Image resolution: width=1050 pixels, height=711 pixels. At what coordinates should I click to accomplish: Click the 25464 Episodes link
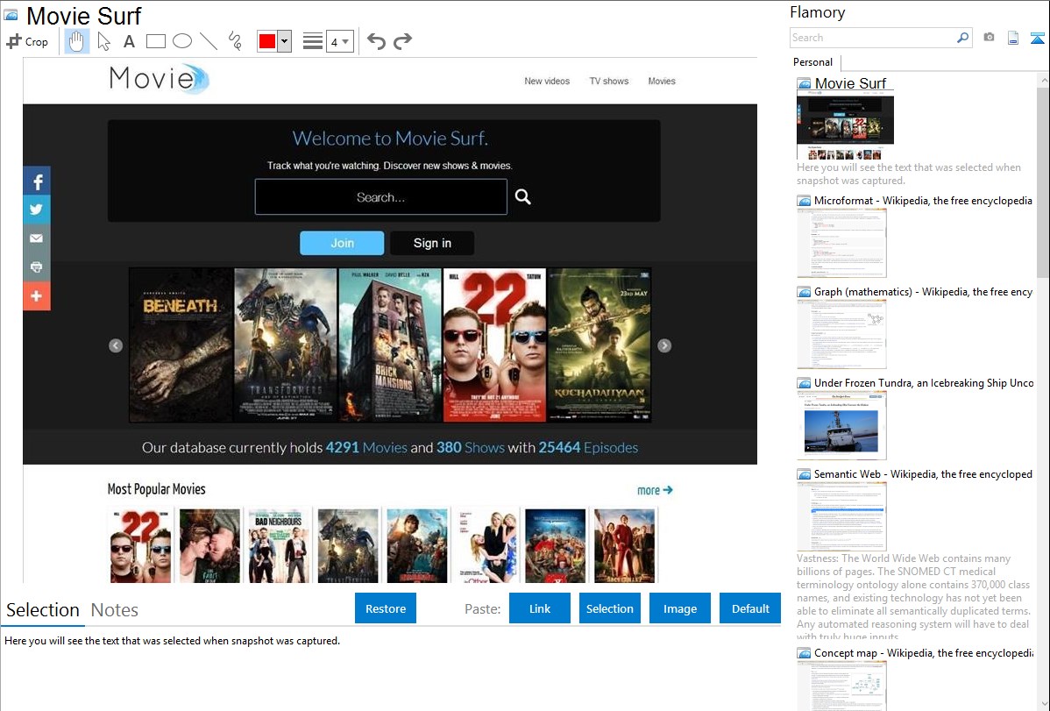coord(588,448)
